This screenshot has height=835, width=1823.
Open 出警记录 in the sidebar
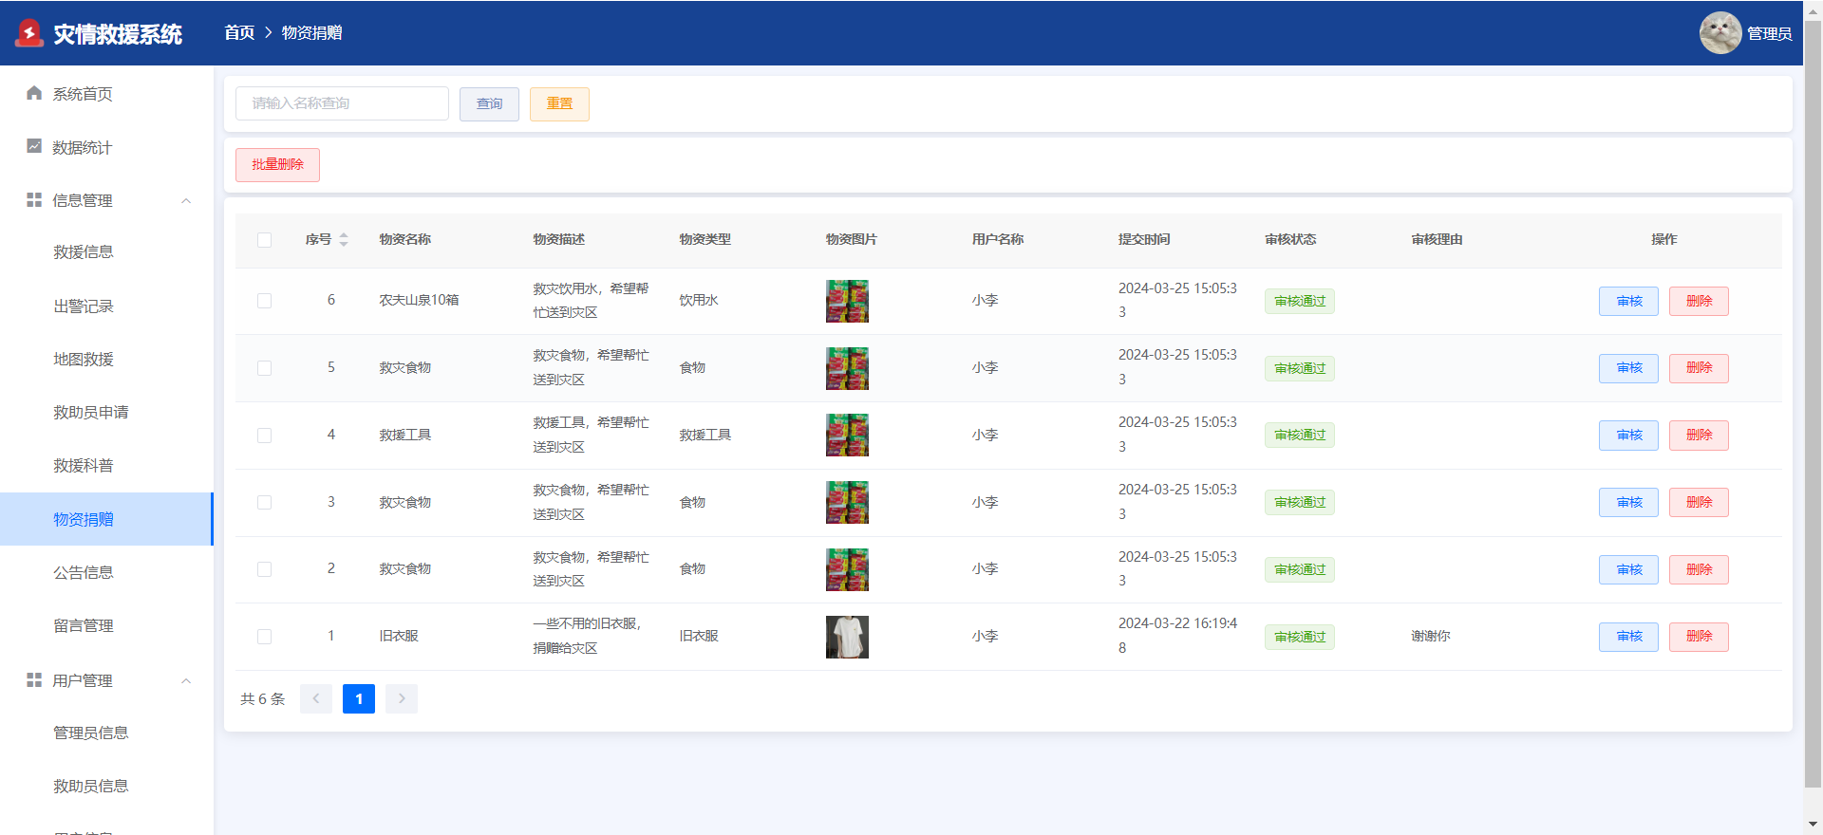[106, 306]
